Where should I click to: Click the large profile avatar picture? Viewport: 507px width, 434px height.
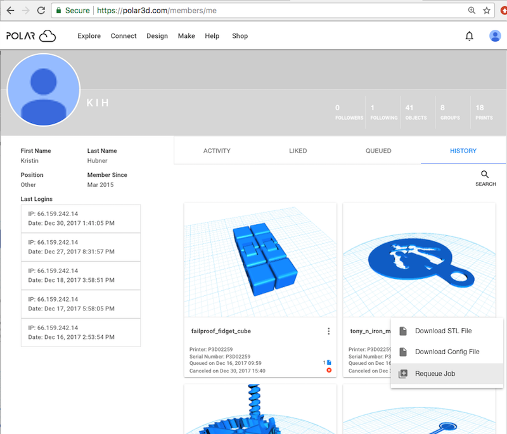point(44,89)
